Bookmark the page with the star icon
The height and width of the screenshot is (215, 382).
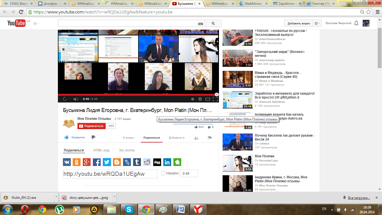[x=369, y=12]
